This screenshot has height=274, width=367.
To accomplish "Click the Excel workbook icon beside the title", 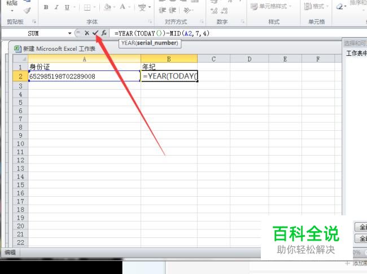I will pos(18,49).
